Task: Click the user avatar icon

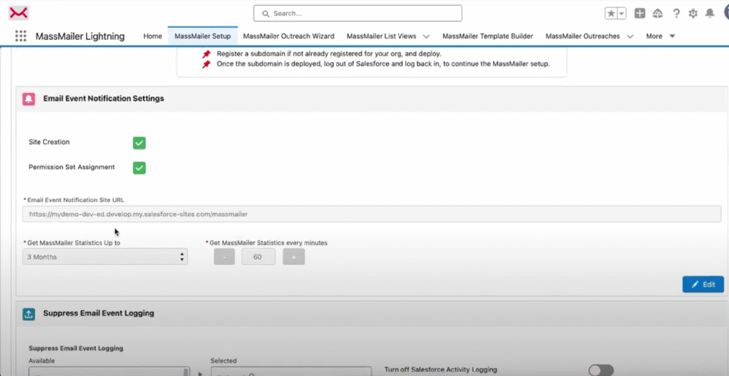Action: 725,14
